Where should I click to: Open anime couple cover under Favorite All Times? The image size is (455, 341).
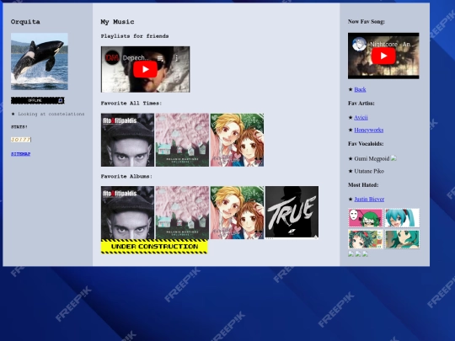point(237,140)
